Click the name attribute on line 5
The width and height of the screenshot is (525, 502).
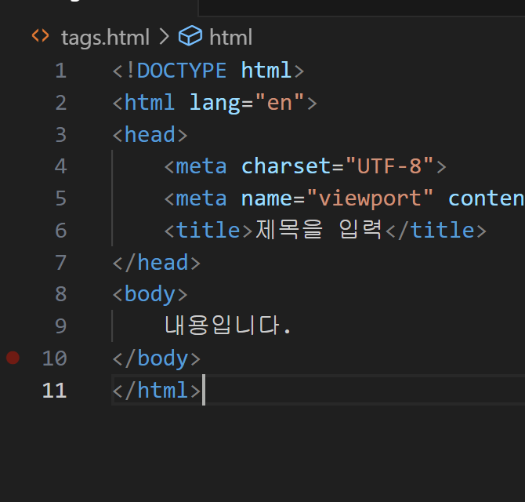coord(266,198)
